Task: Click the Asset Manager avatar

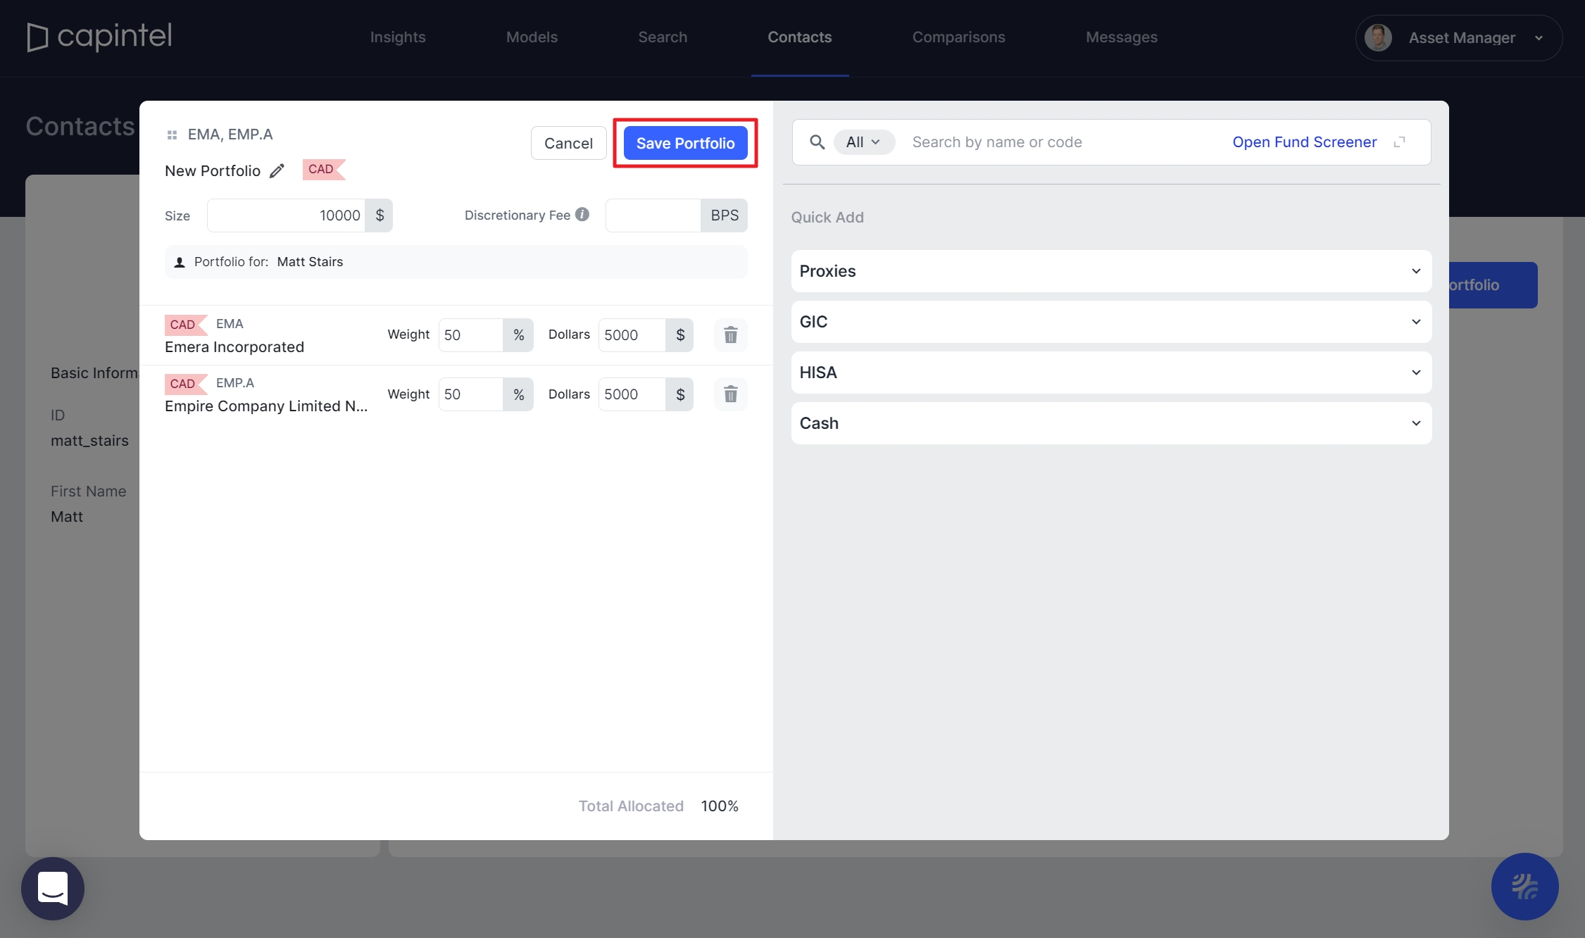Action: point(1378,37)
